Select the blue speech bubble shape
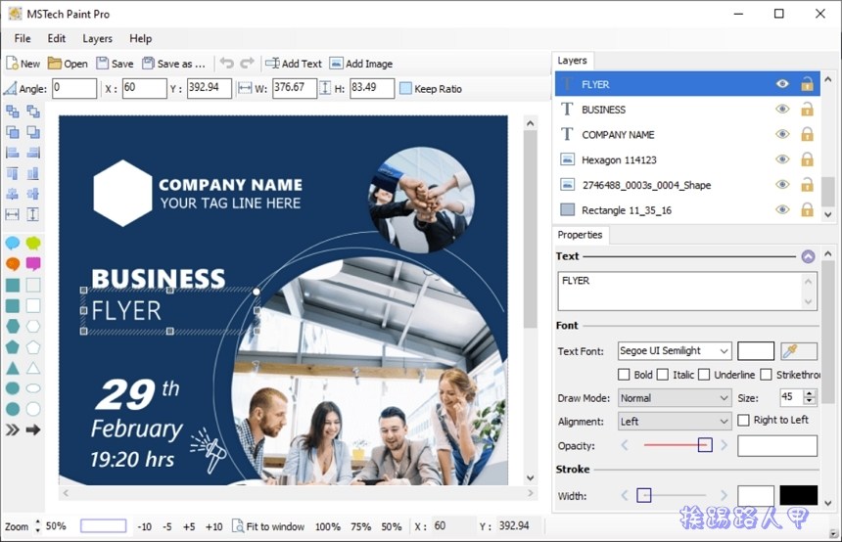Viewport: 842px width, 542px height. pos(13,243)
